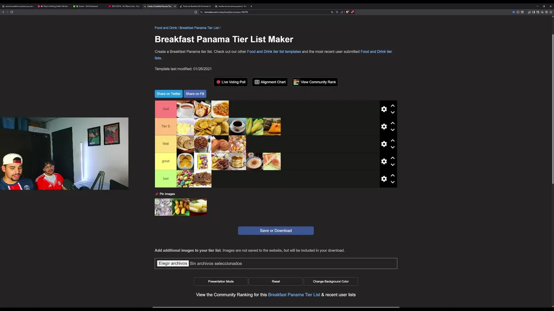
Task: Move the God tier row down
Action: click(x=393, y=112)
